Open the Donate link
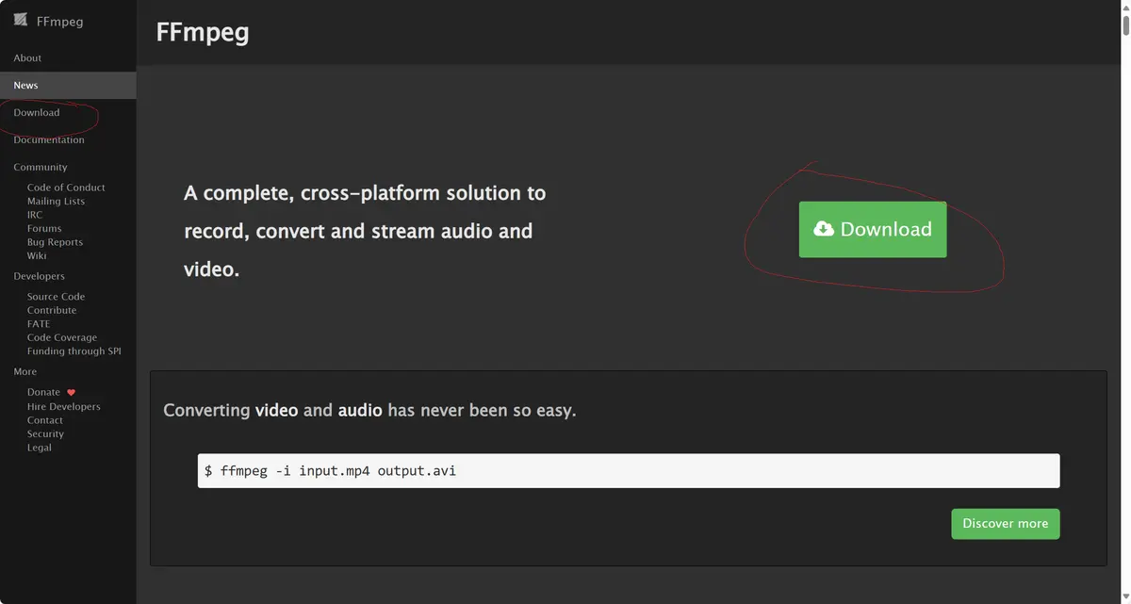The height and width of the screenshot is (604, 1131). click(43, 392)
